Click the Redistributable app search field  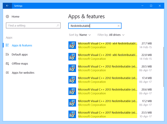click(x=95, y=26)
